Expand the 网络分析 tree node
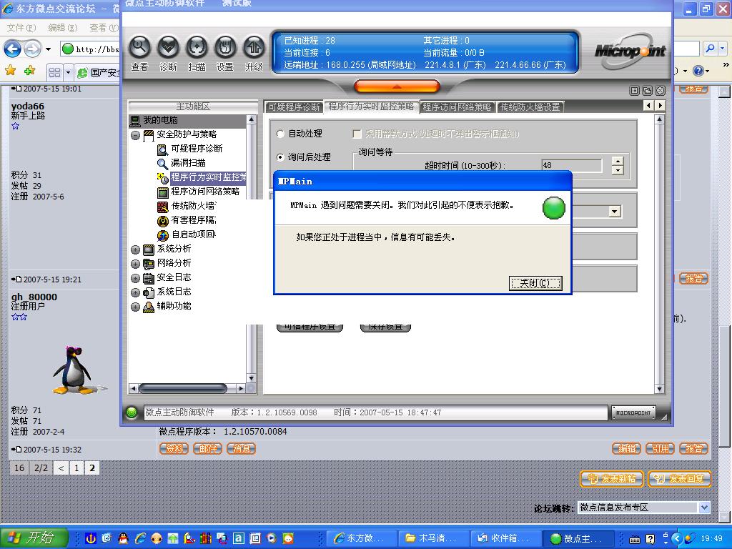The width and height of the screenshot is (732, 549). click(135, 264)
